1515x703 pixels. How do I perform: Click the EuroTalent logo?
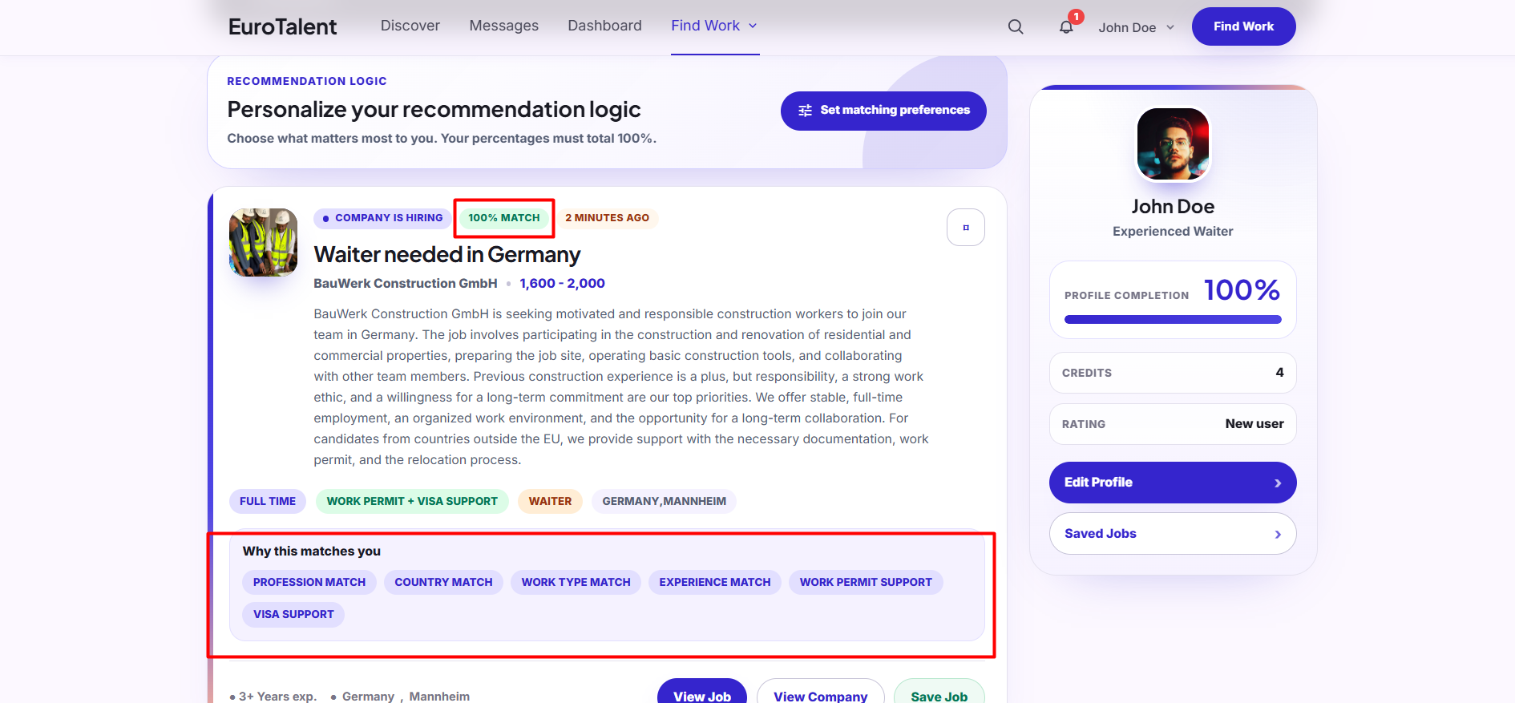282,26
